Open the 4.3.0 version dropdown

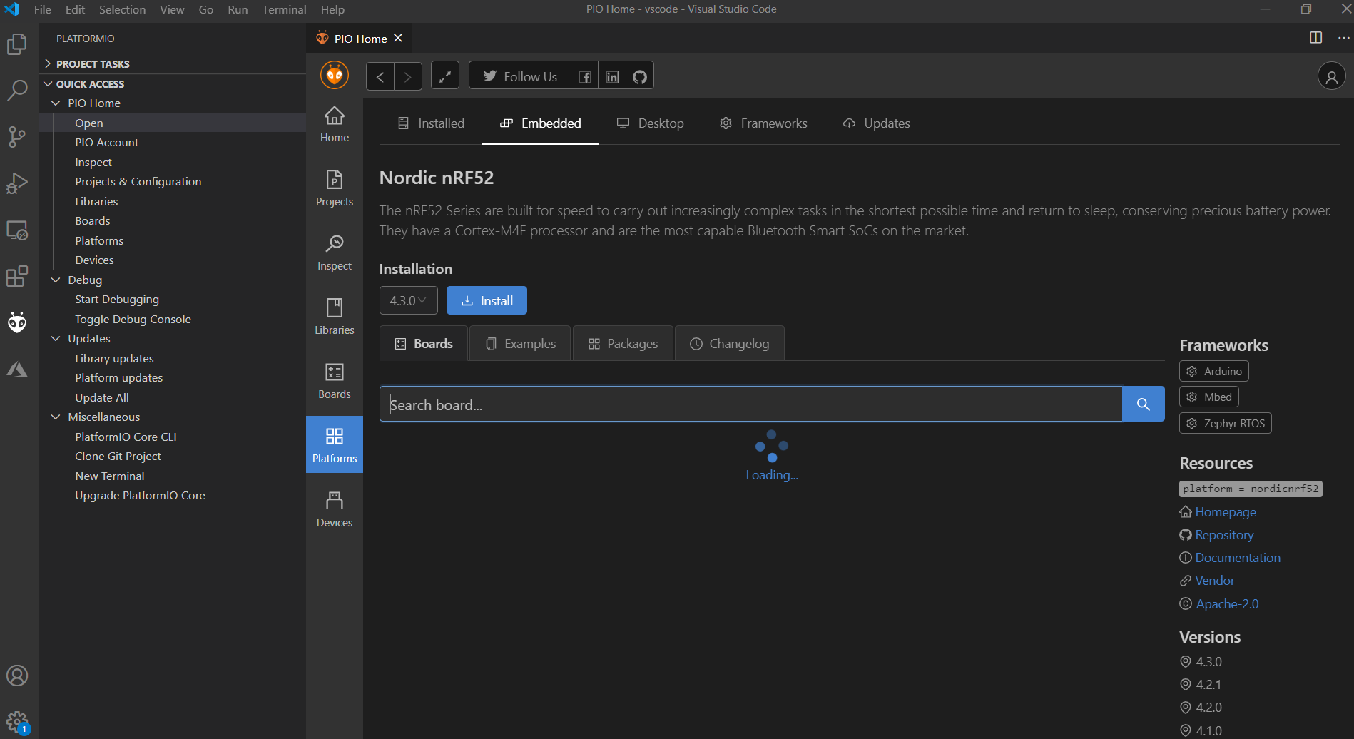tap(408, 300)
